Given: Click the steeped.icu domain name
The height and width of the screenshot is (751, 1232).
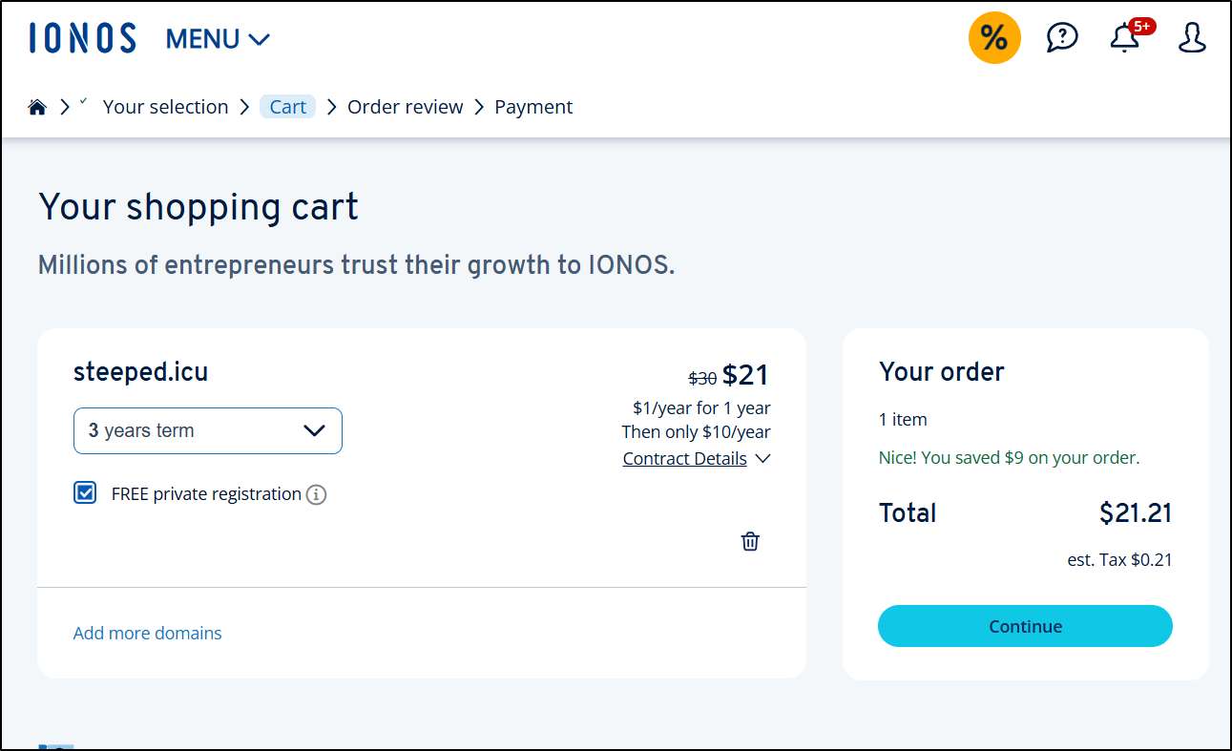Looking at the screenshot, I should pyautogui.click(x=140, y=372).
